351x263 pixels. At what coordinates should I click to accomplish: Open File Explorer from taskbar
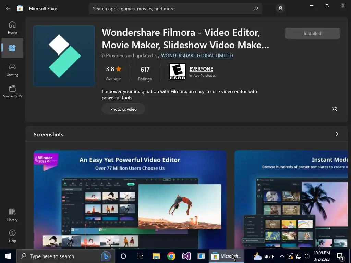[x=156, y=256]
